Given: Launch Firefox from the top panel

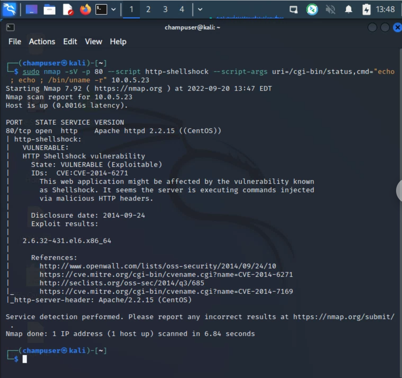Looking at the screenshot, I should click(85, 9).
